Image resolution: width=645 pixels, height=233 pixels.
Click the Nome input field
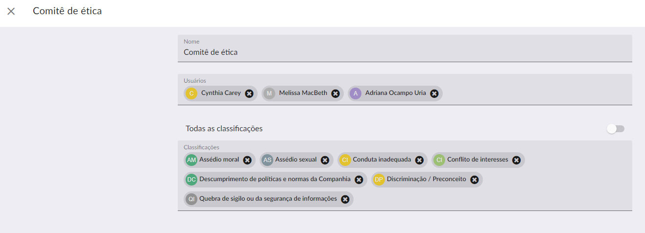click(x=405, y=52)
